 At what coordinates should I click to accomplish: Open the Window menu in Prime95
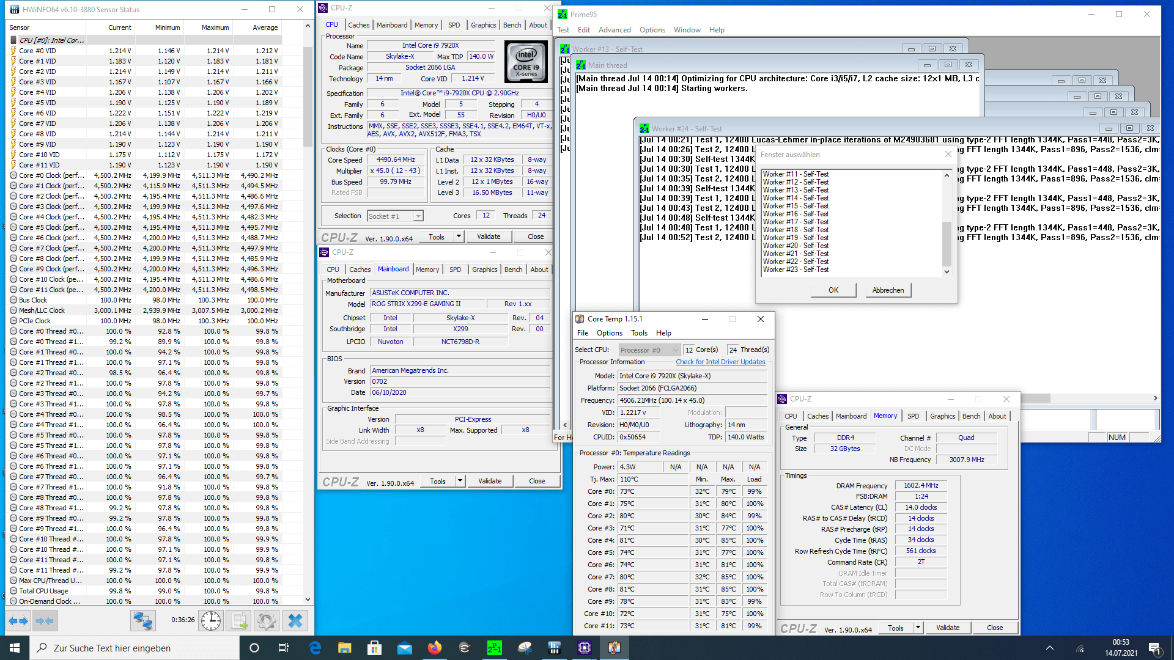coord(687,30)
